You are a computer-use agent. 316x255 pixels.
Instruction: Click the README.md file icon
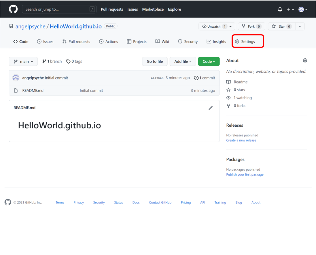tap(16, 91)
